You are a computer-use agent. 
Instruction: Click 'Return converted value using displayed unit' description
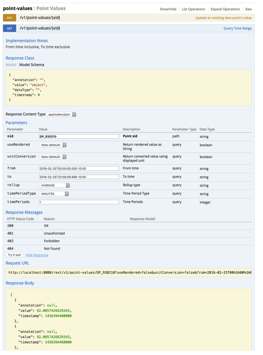[x=145, y=158]
